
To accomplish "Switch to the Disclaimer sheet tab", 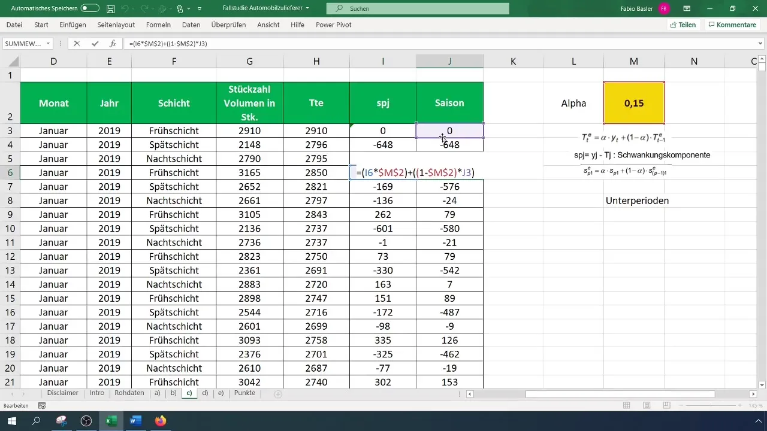I will click(63, 393).
